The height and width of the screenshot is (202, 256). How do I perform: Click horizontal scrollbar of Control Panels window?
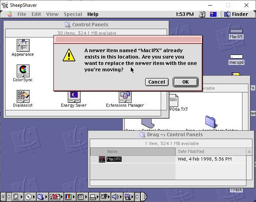coord(83,113)
